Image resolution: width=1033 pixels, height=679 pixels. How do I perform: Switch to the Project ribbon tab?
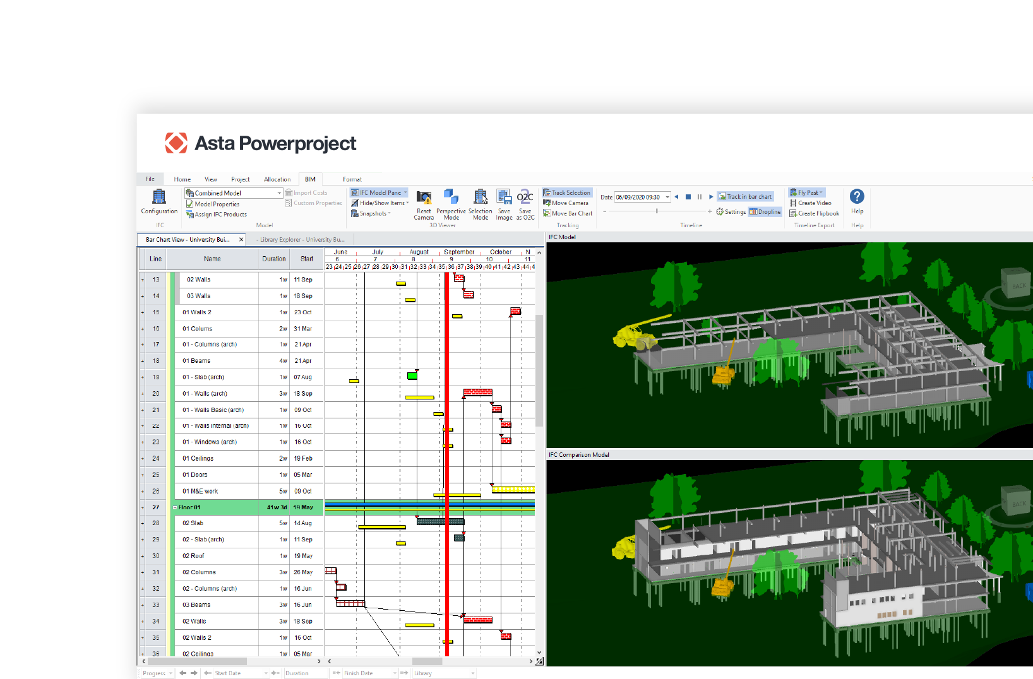(241, 180)
